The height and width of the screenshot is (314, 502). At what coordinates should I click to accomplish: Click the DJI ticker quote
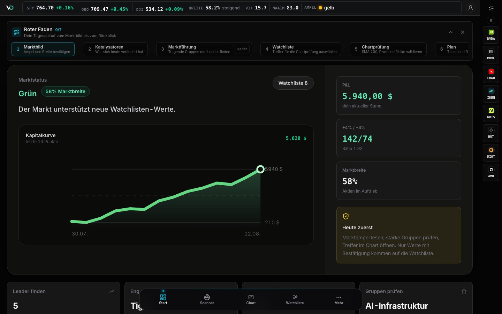[160, 9]
